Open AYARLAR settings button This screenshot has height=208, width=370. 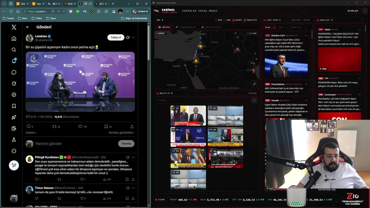tap(353, 11)
